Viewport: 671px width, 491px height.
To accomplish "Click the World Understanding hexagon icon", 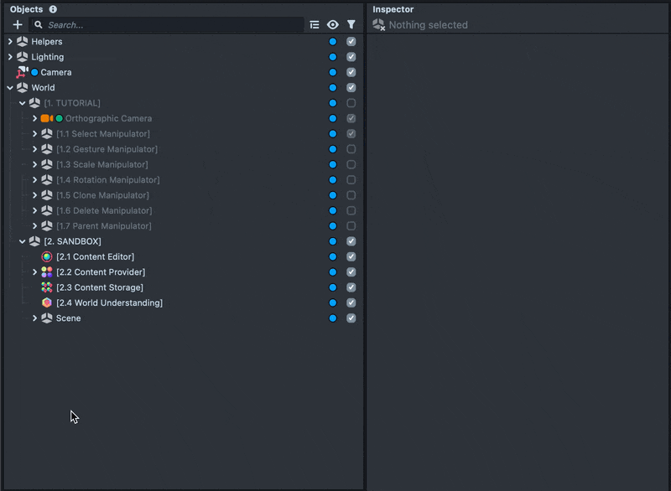I will click(47, 302).
